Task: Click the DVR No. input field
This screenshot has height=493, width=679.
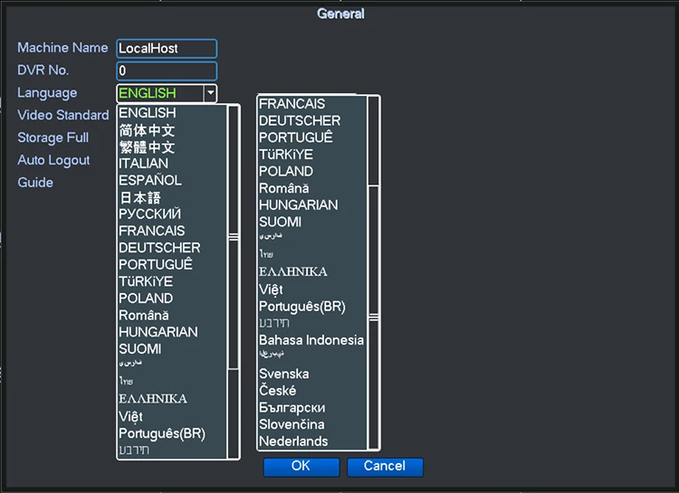Action: (167, 71)
